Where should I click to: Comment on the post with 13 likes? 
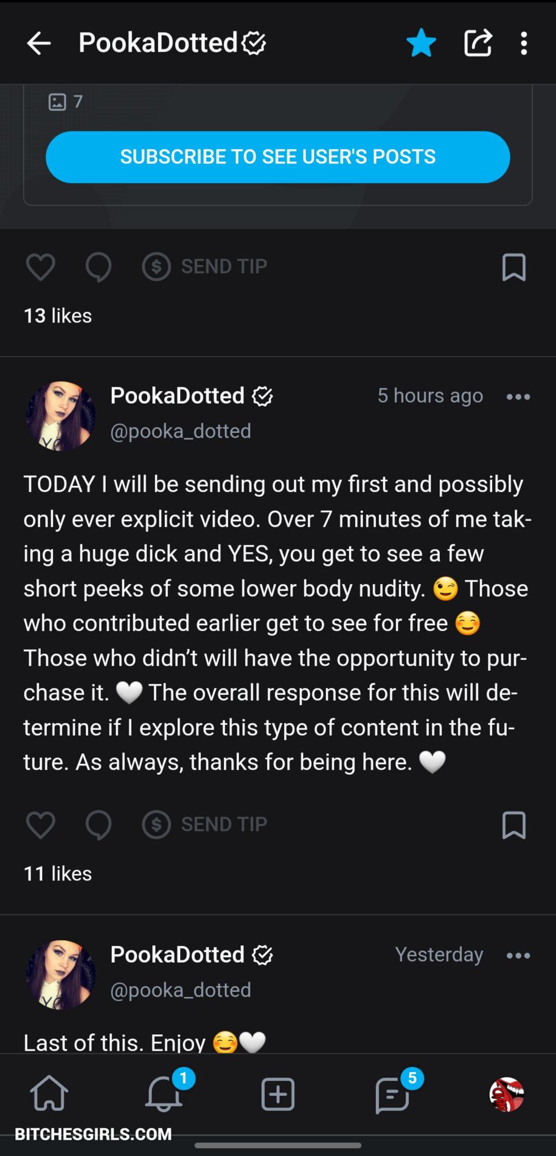pyautogui.click(x=98, y=267)
